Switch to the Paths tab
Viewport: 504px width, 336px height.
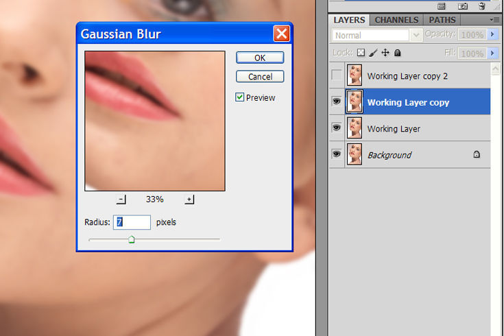442,20
